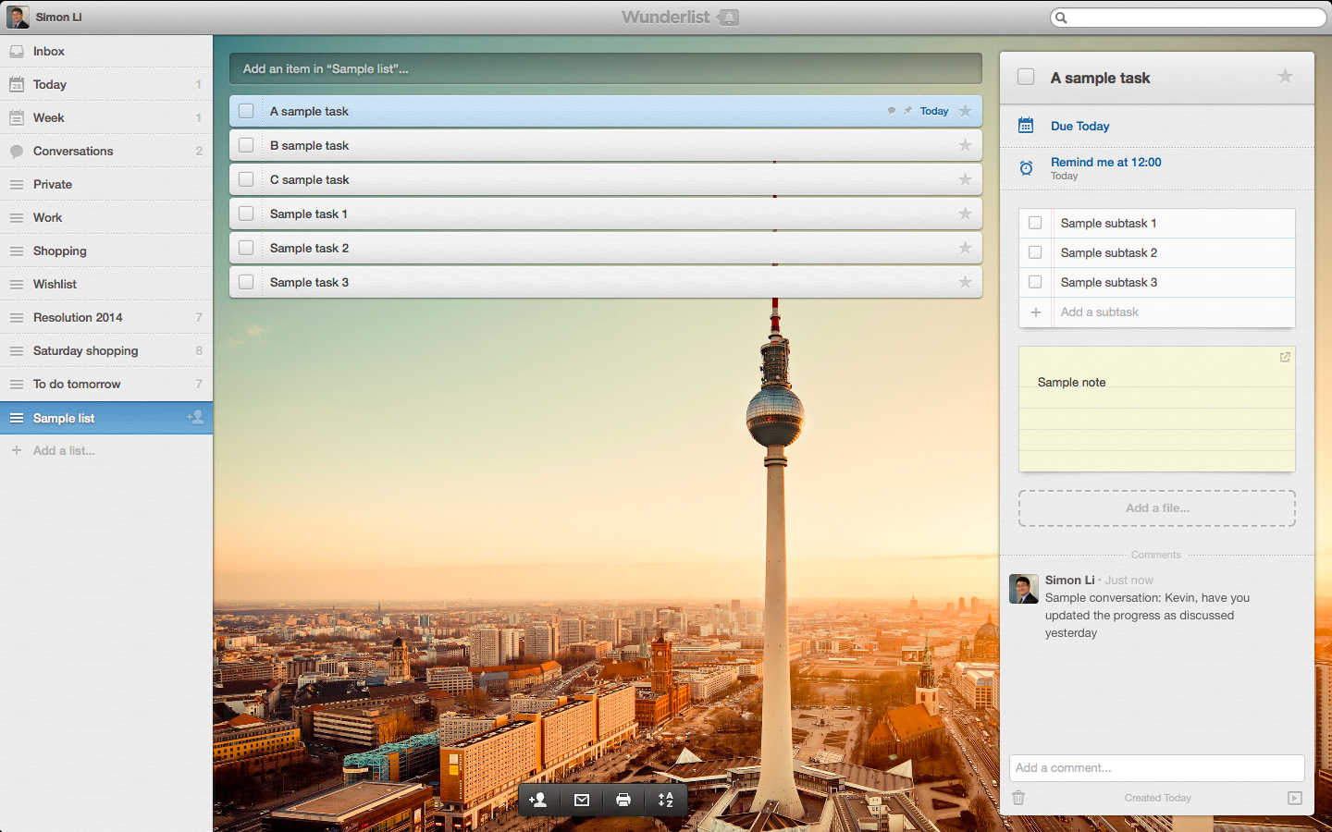Open the Resolution 2014 list

pyautogui.click(x=106, y=318)
